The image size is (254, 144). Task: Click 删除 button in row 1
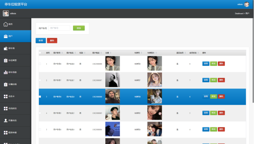[221, 64]
